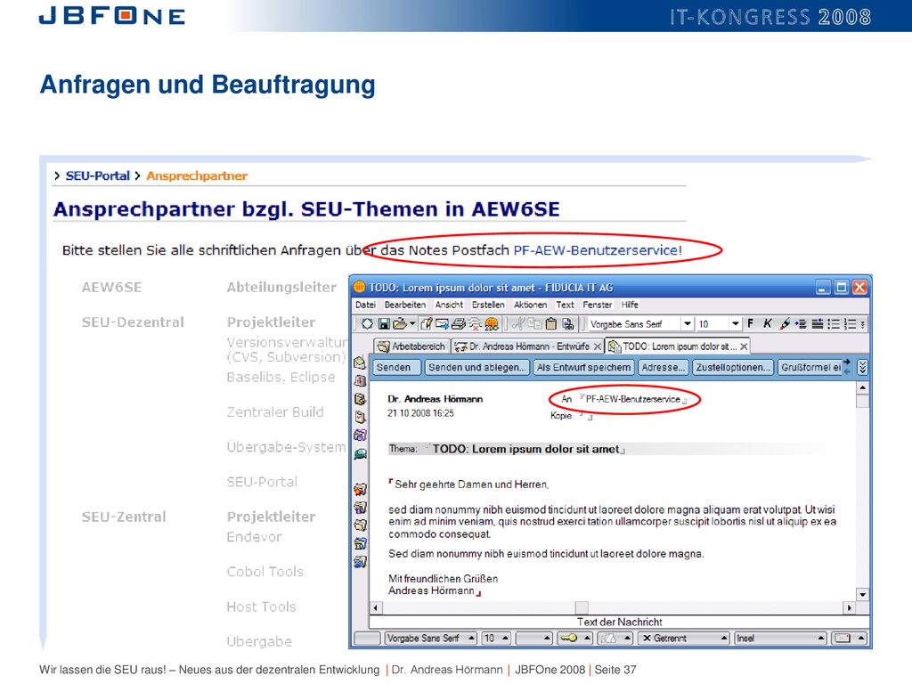
Task: Click the Senden und ablegen button
Action: click(x=476, y=367)
